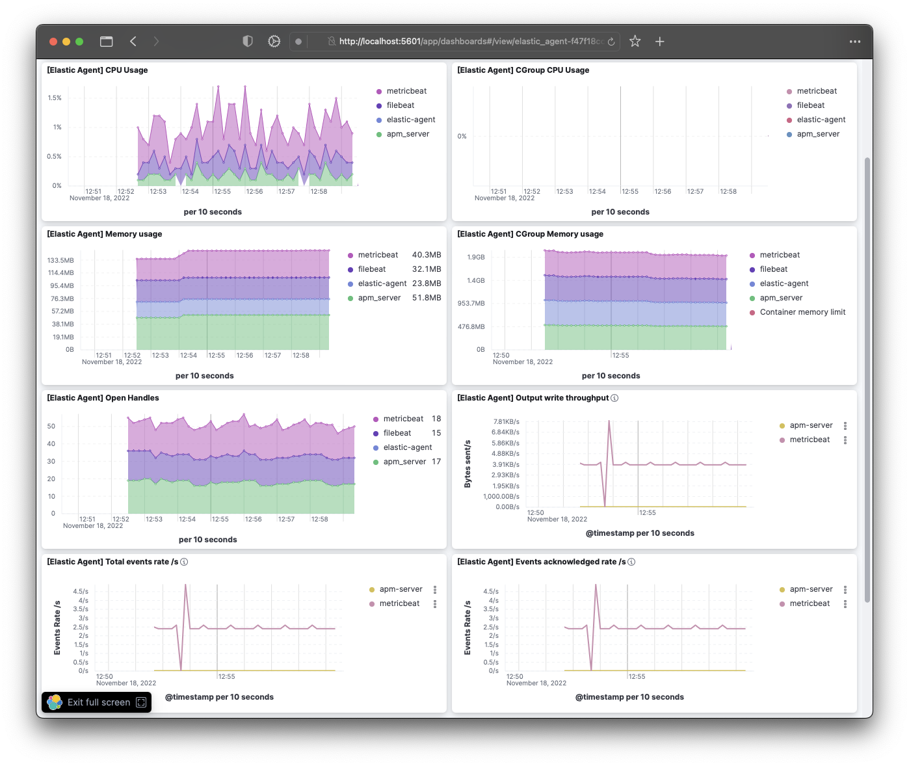This screenshot has height=766, width=909.
Task: Open the browser three-dot overflow menu
Action: (855, 42)
